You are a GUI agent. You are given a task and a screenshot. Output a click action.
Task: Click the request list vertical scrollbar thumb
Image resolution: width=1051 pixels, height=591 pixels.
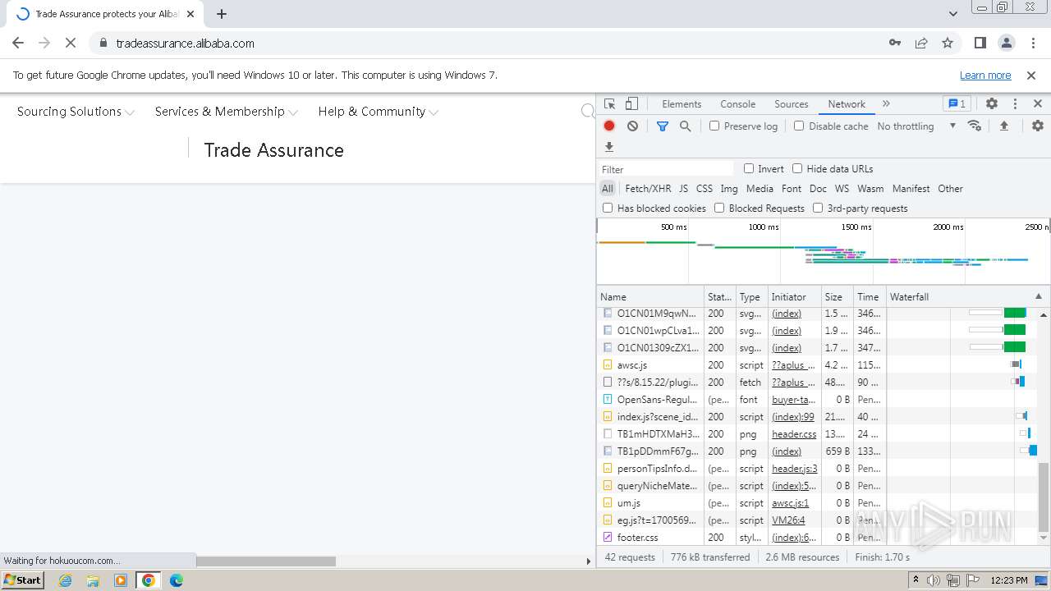click(1044, 497)
